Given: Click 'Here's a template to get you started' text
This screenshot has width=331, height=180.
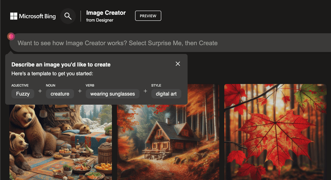Looking at the screenshot, I should click(x=52, y=73).
